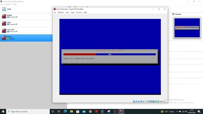Open File Explorer from taskbar

coord(71,111)
